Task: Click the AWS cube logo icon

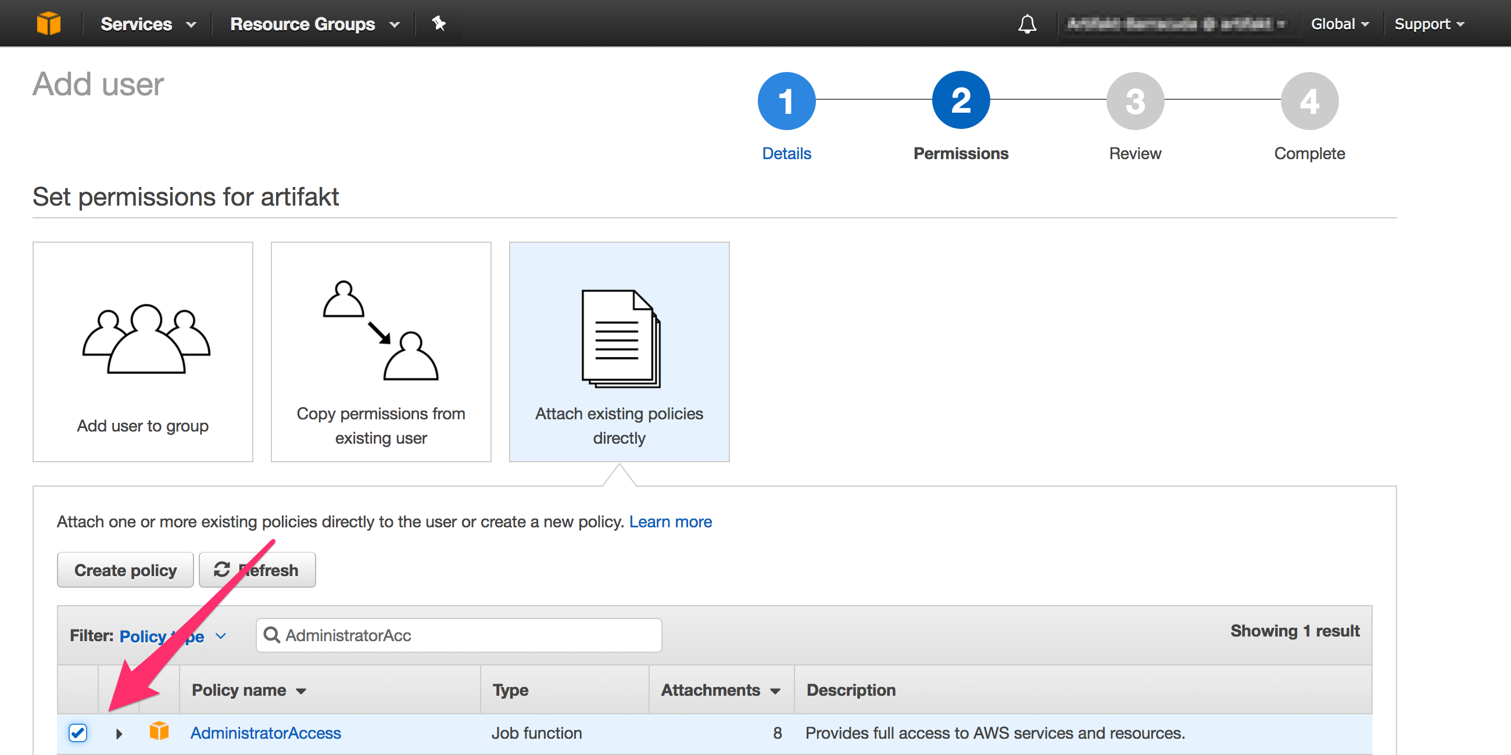Action: click(x=48, y=24)
